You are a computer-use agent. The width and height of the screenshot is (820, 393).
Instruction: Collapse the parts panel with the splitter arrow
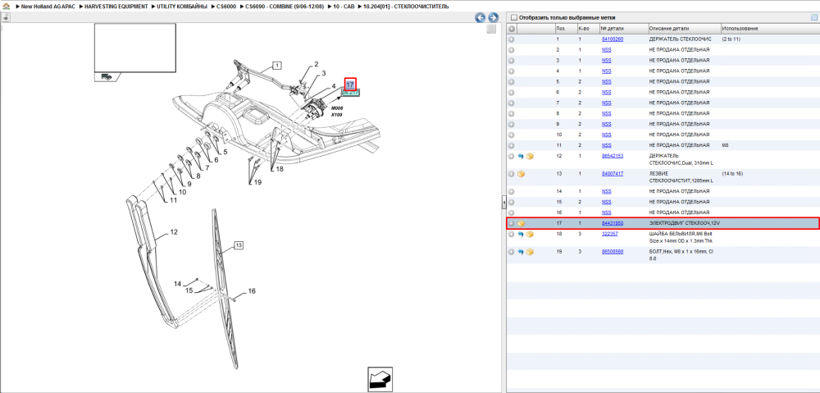point(503,202)
